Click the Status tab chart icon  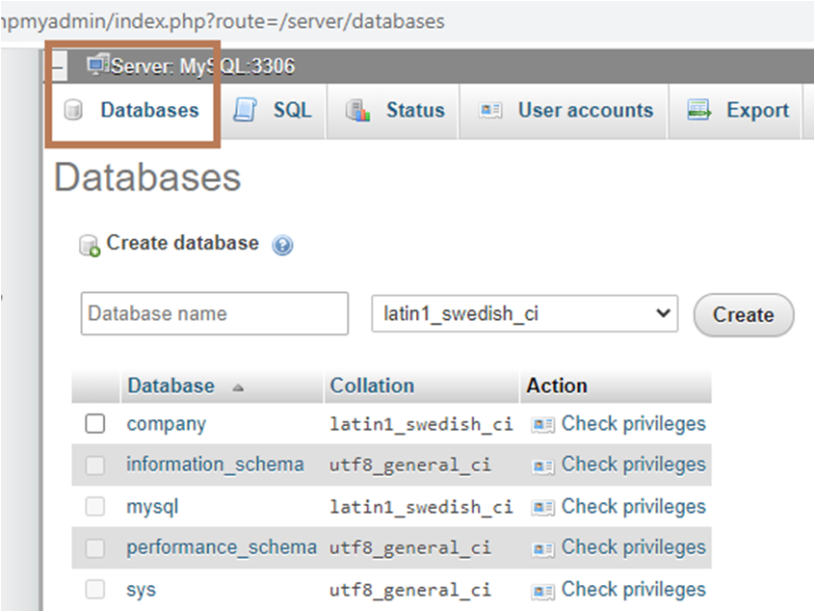(357, 110)
